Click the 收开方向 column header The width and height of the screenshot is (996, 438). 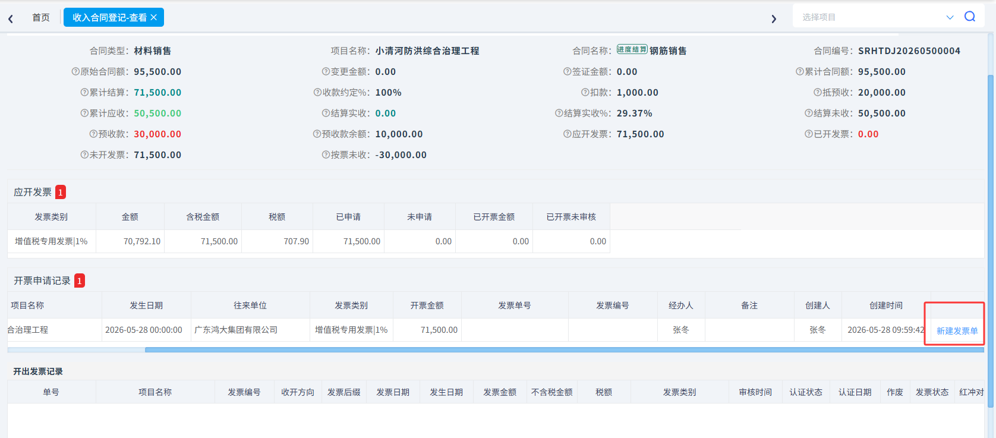coord(298,392)
